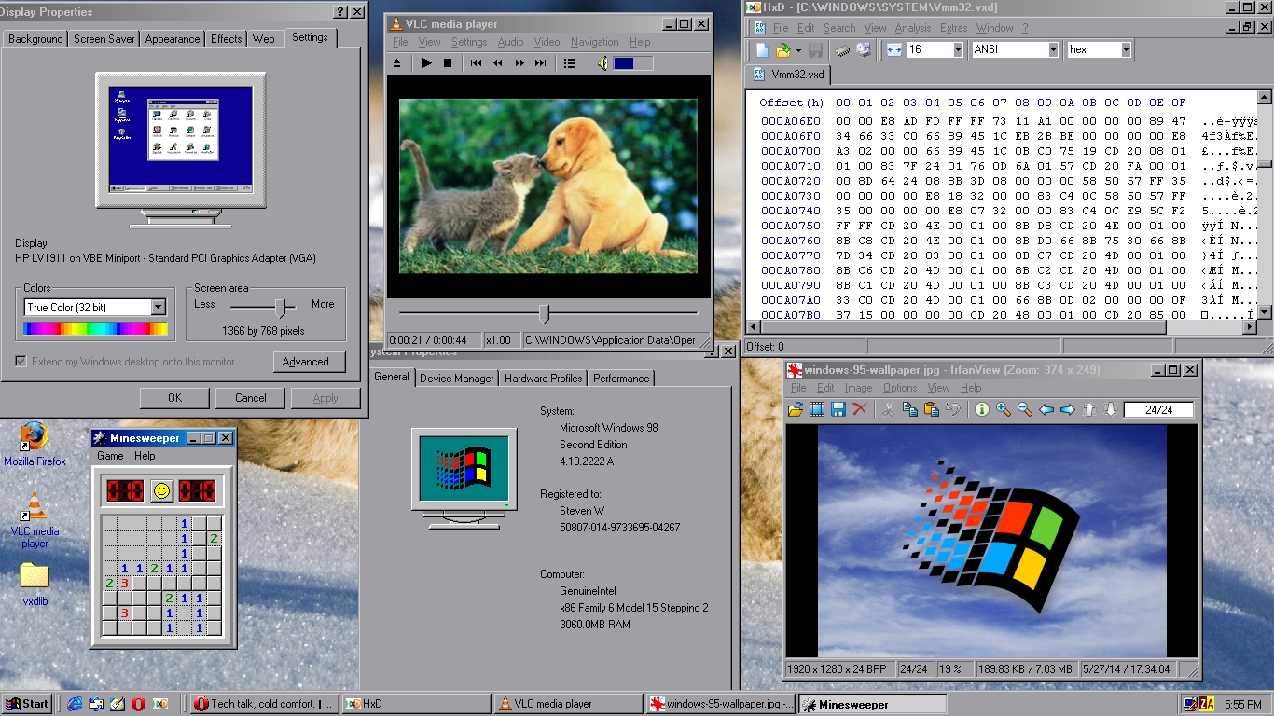Open the hex offset base dropdown

tap(1126, 49)
